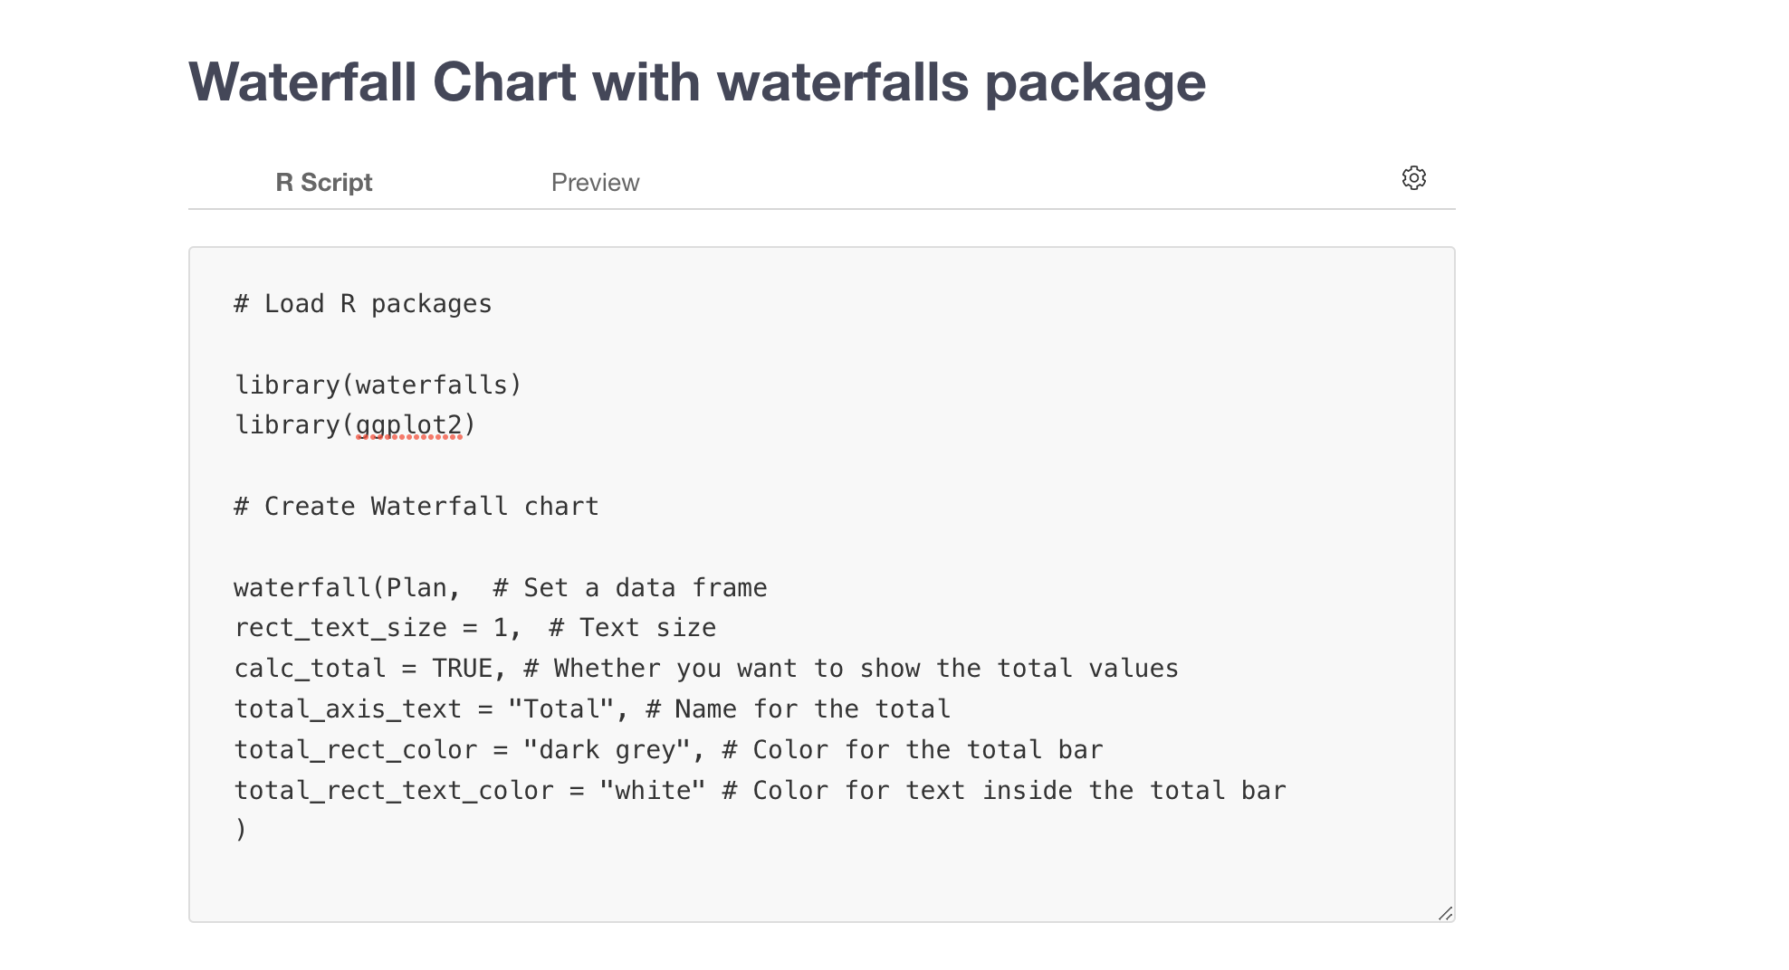Click the library(waterfalls) code line

pyautogui.click(x=378, y=385)
